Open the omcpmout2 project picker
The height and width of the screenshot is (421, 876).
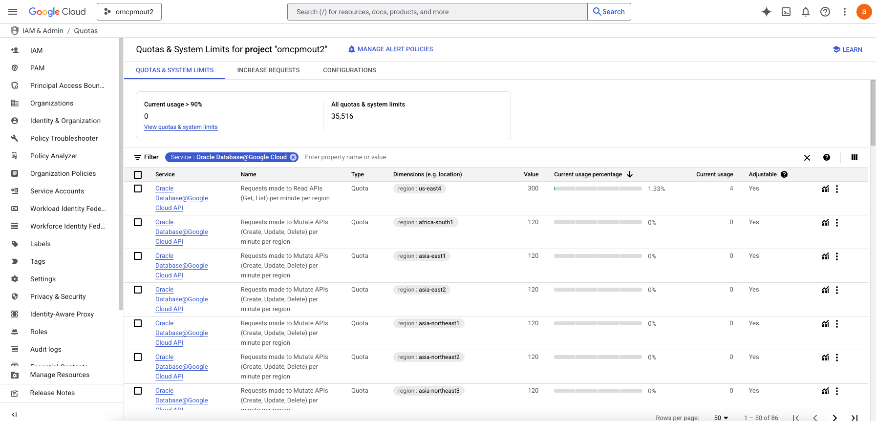(129, 12)
